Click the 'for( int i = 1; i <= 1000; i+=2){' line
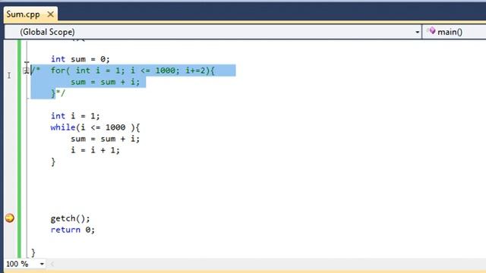 [132, 71]
